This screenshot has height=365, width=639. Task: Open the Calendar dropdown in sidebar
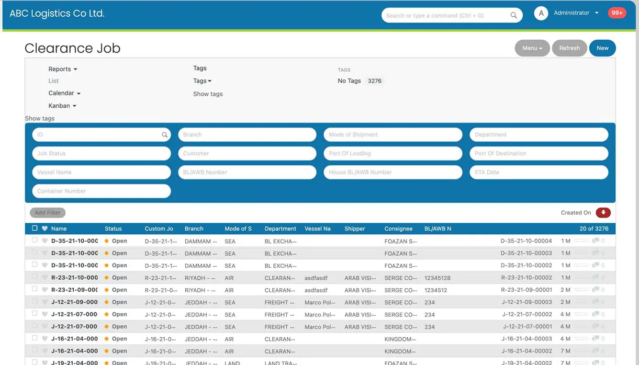coord(64,93)
